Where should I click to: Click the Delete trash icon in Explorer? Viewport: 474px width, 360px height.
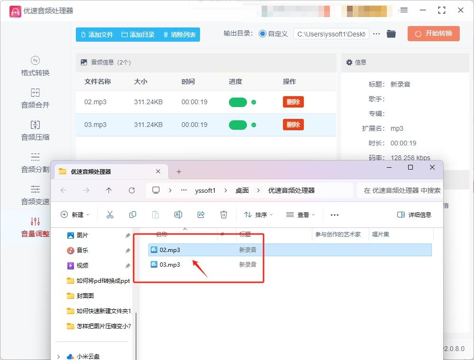(x=224, y=215)
